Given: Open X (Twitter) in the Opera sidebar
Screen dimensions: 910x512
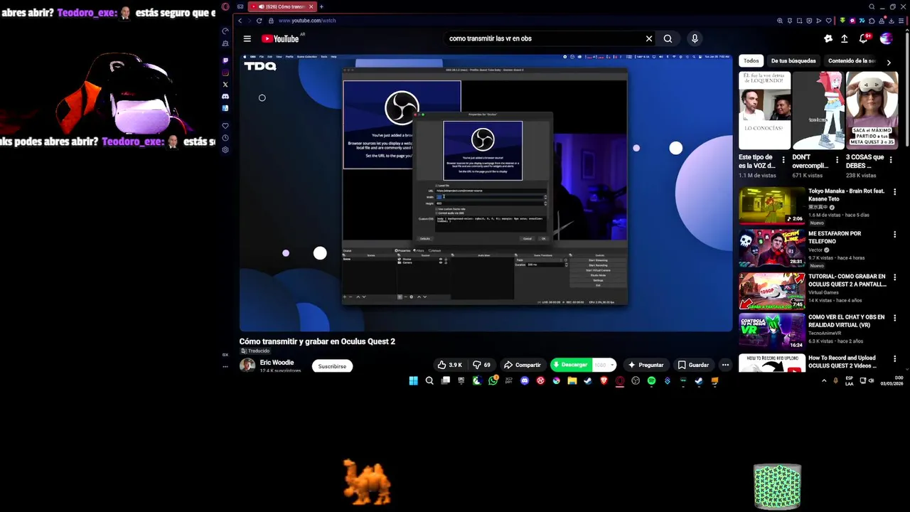Looking at the screenshot, I should 225,85.
